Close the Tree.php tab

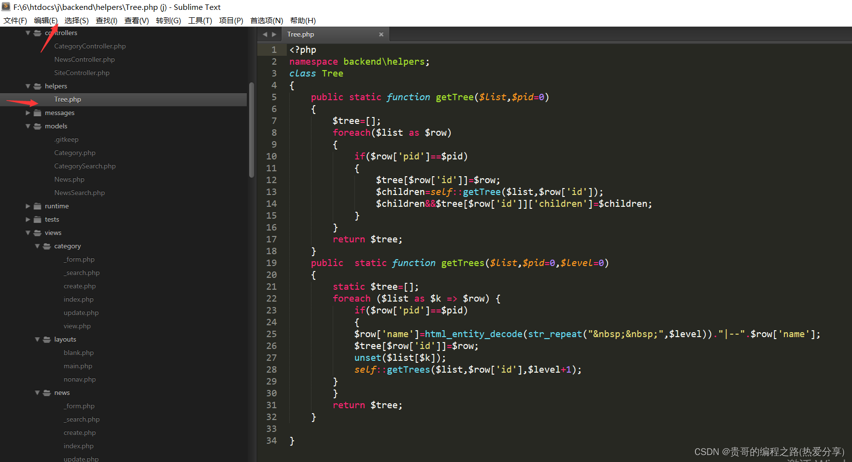click(381, 35)
